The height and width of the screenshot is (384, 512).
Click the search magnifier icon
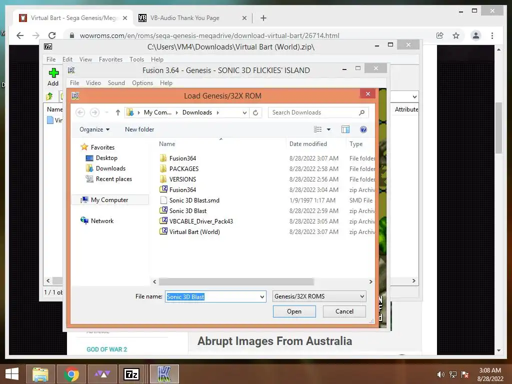(362, 112)
